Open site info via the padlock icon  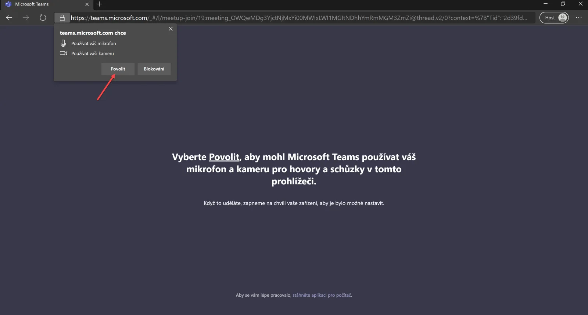click(62, 18)
